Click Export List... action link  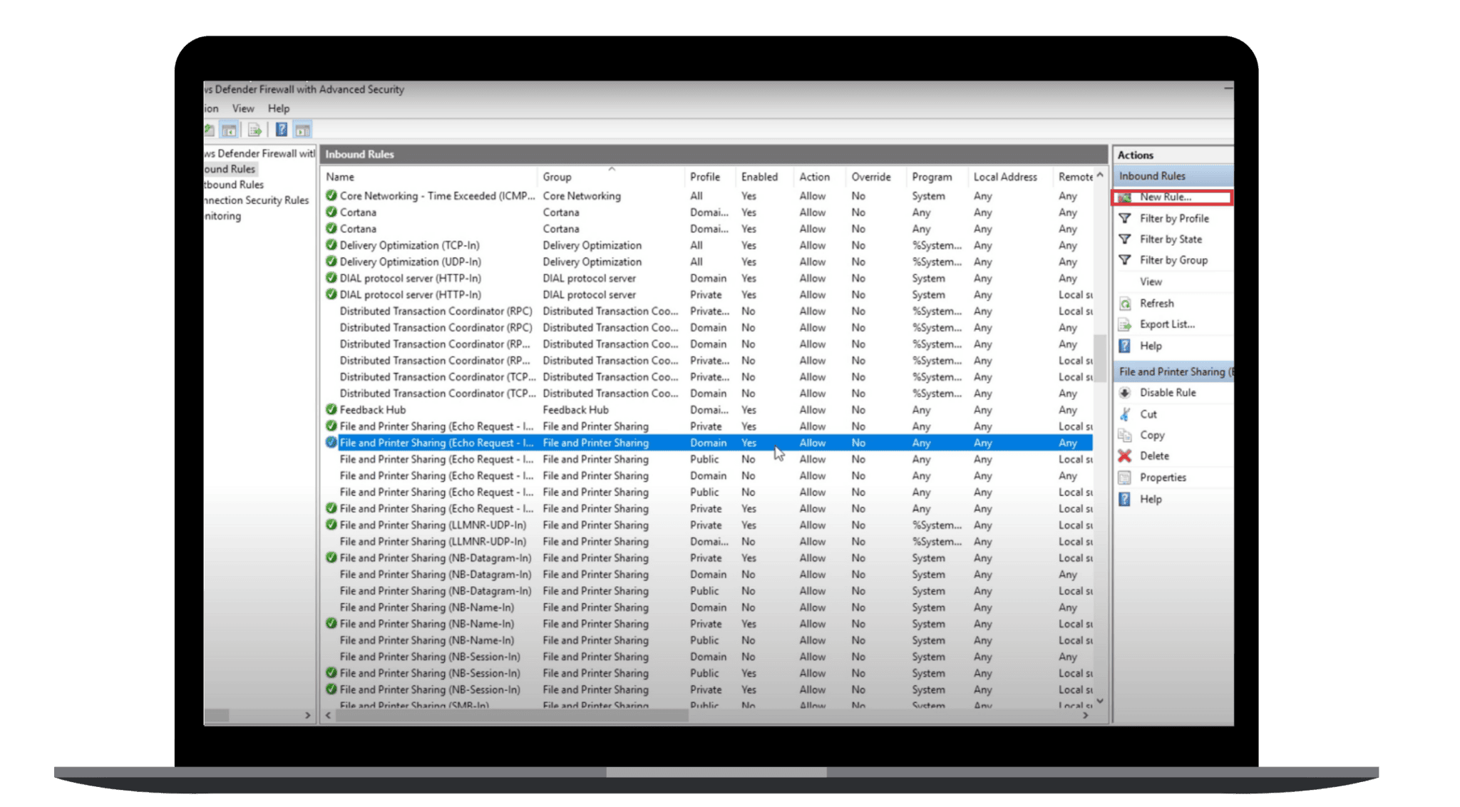coord(1166,324)
